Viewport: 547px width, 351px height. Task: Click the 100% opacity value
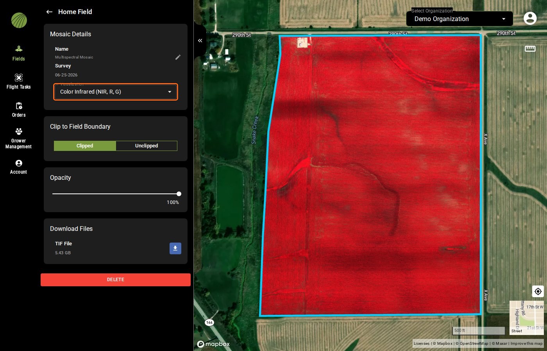coord(173,202)
